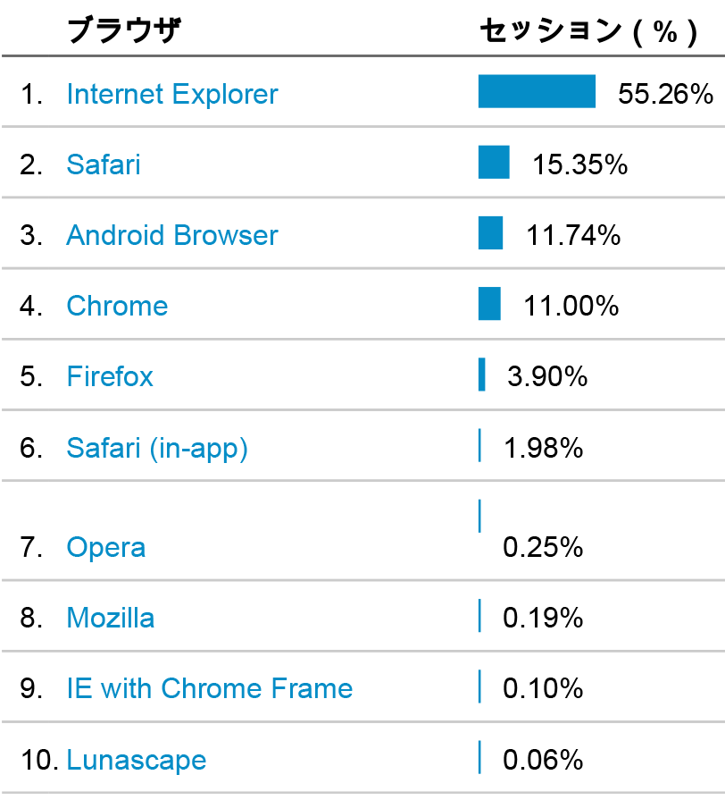Select the 55.26% percentage value
Screen dimensions: 725x800
pos(665,95)
